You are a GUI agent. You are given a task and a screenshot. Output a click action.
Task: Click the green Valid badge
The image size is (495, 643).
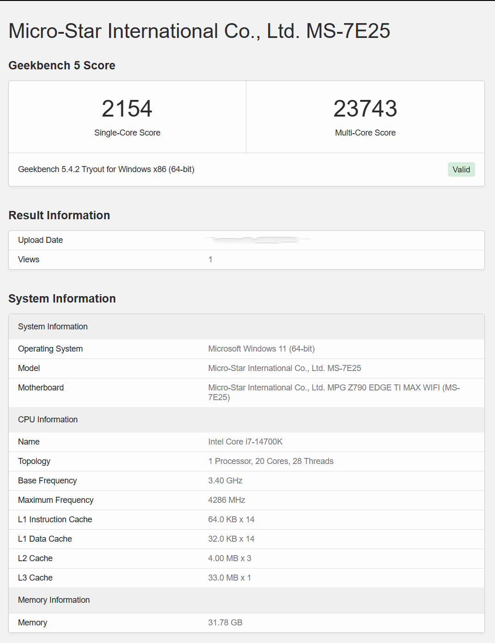461,170
